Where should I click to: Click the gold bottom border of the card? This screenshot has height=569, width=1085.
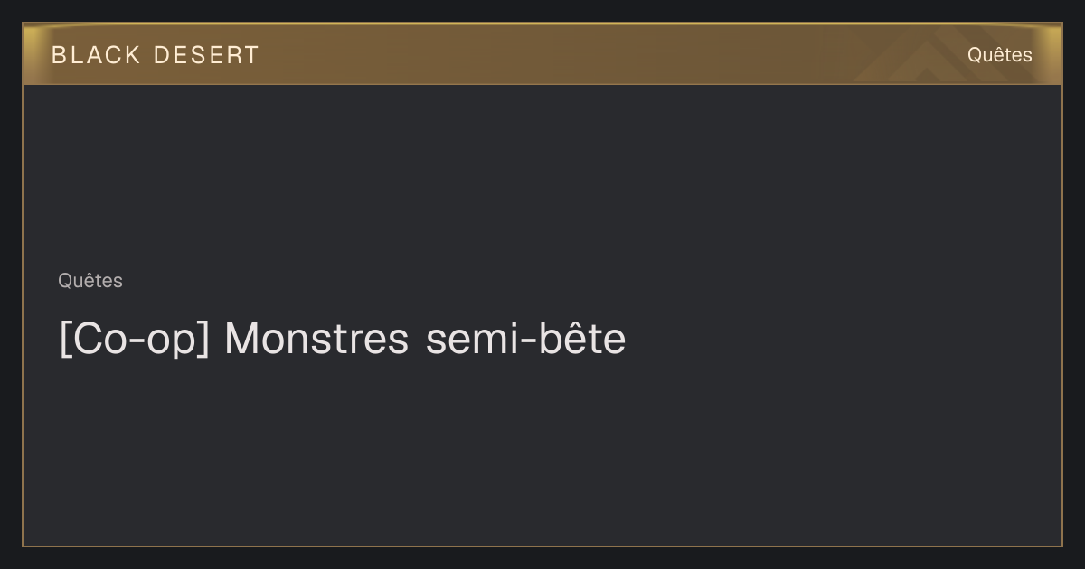click(542, 546)
